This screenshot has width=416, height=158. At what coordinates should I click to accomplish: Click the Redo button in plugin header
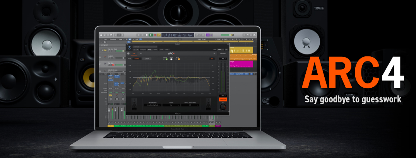pos(167,50)
